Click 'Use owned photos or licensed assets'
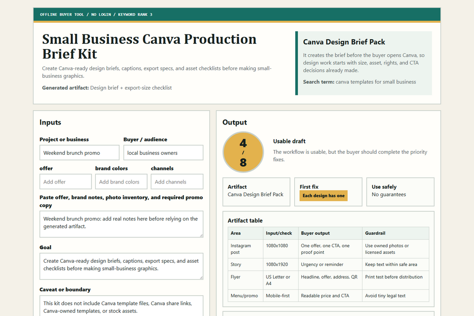This screenshot has height=316, width=474. (x=395, y=249)
